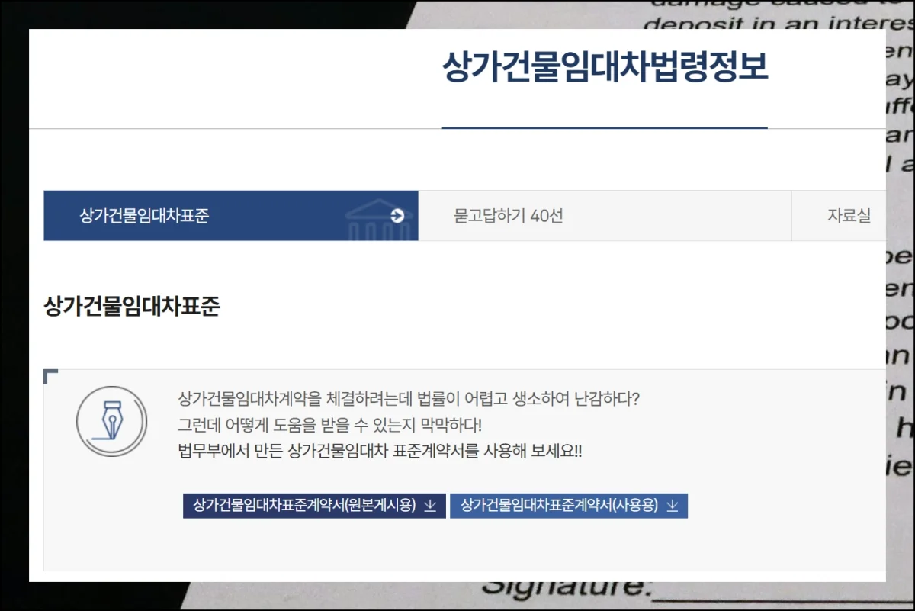Image resolution: width=915 pixels, height=611 pixels.
Task: Click the sentence ending with 난감하다?
Action: click(409, 399)
